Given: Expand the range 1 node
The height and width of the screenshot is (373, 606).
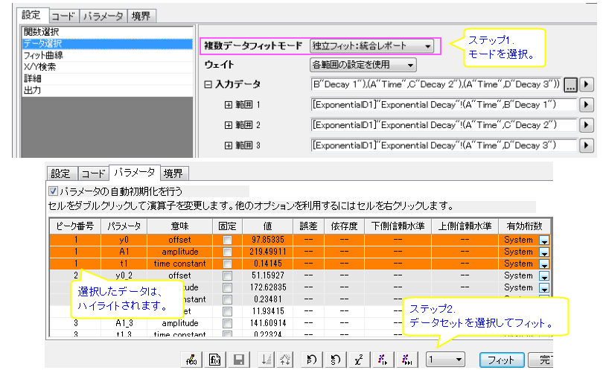Looking at the screenshot, I should 229,105.
